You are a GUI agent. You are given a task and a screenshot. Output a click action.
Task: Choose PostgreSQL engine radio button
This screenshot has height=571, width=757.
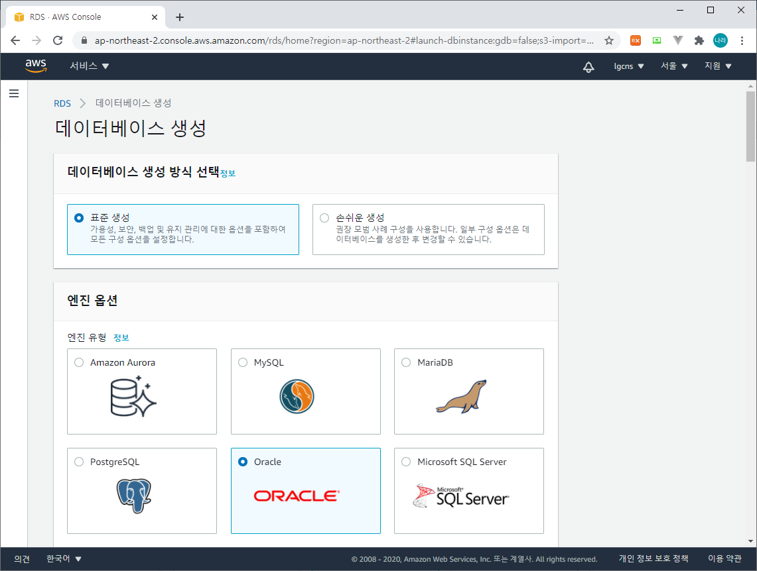[79, 462]
